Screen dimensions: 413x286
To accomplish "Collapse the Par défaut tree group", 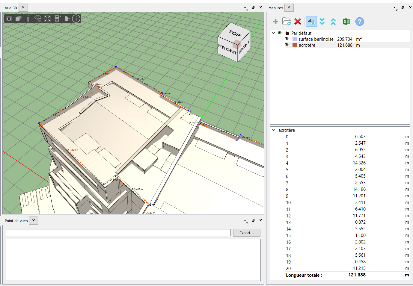I will pos(273,33).
